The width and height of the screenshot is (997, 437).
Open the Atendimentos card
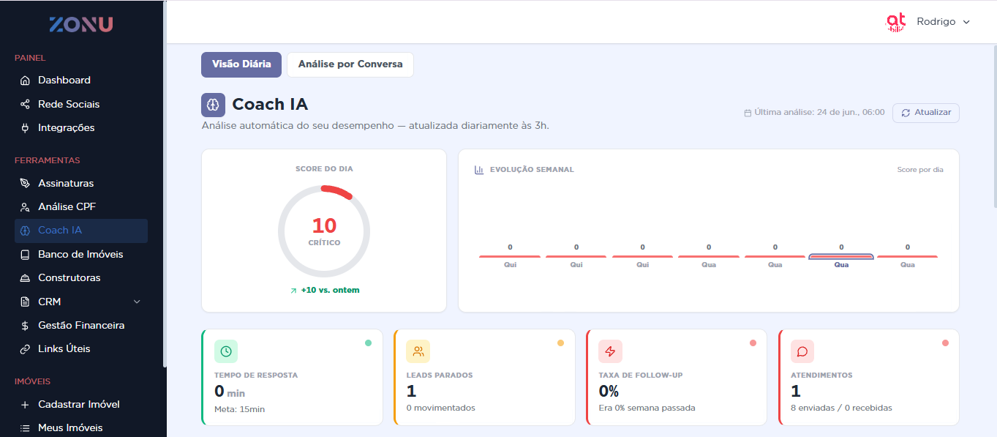click(x=869, y=377)
